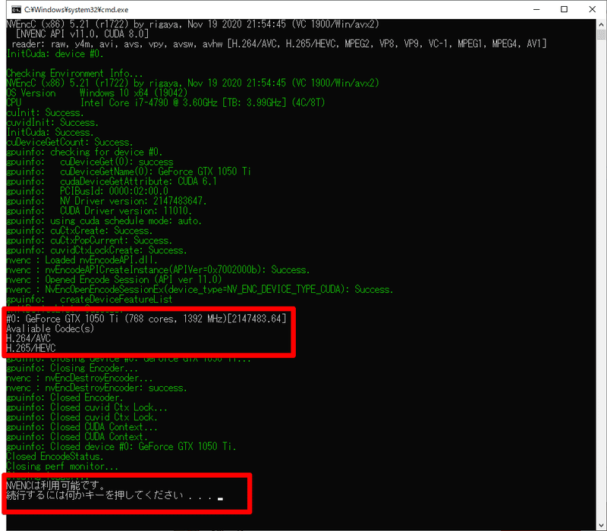Click the line 'InitCuda: device #0.'
This screenshot has height=531, width=607.
pos(55,54)
